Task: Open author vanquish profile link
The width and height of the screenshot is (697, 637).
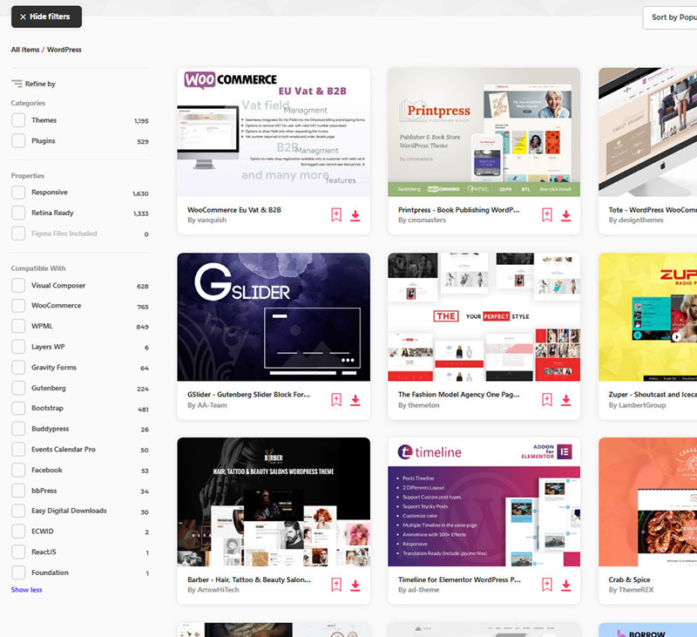Action: coord(212,220)
